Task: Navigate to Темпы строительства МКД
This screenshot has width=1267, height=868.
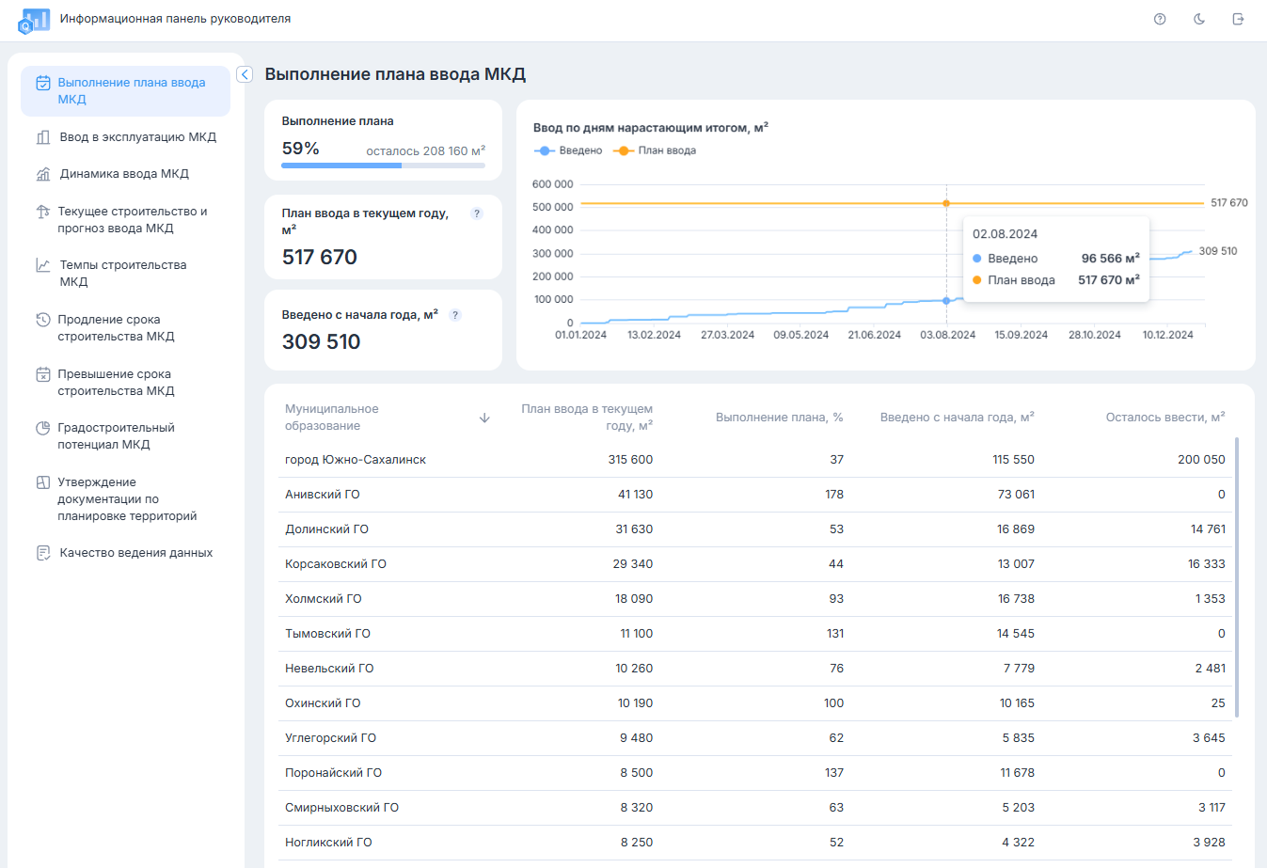Action: point(125,274)
